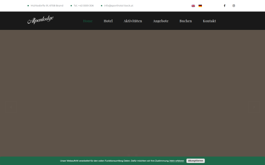Open the Buchen menu item

pos(185,21)
